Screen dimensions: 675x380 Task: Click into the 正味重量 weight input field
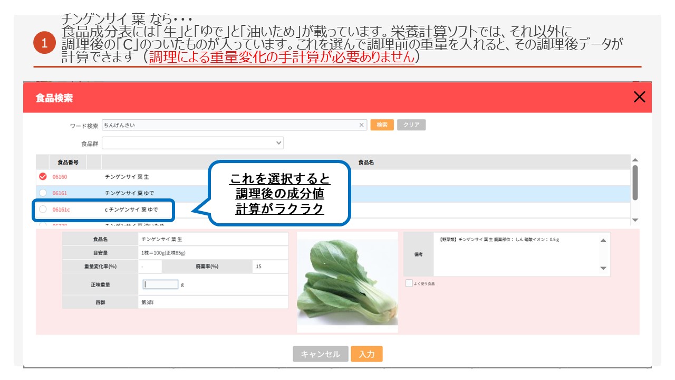click(x=161, y=284)
